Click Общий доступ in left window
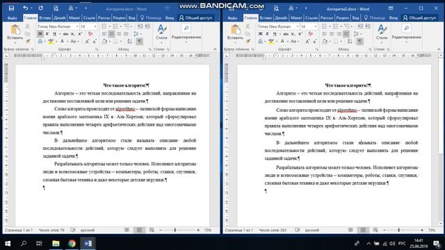This screenshot has height=250, width=445. click(196, 18)
